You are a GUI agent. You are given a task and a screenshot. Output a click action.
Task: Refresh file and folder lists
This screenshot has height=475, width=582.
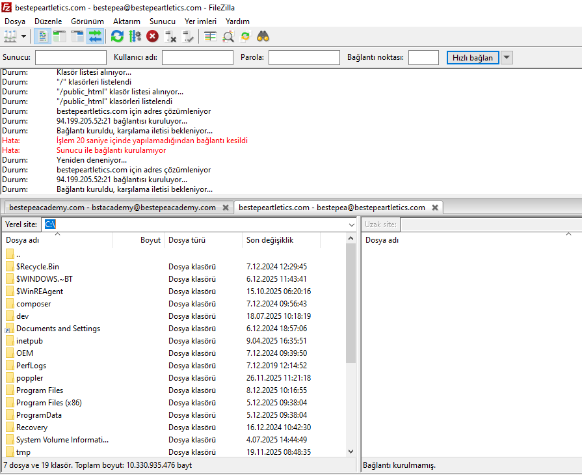click(x=117, y=36)
